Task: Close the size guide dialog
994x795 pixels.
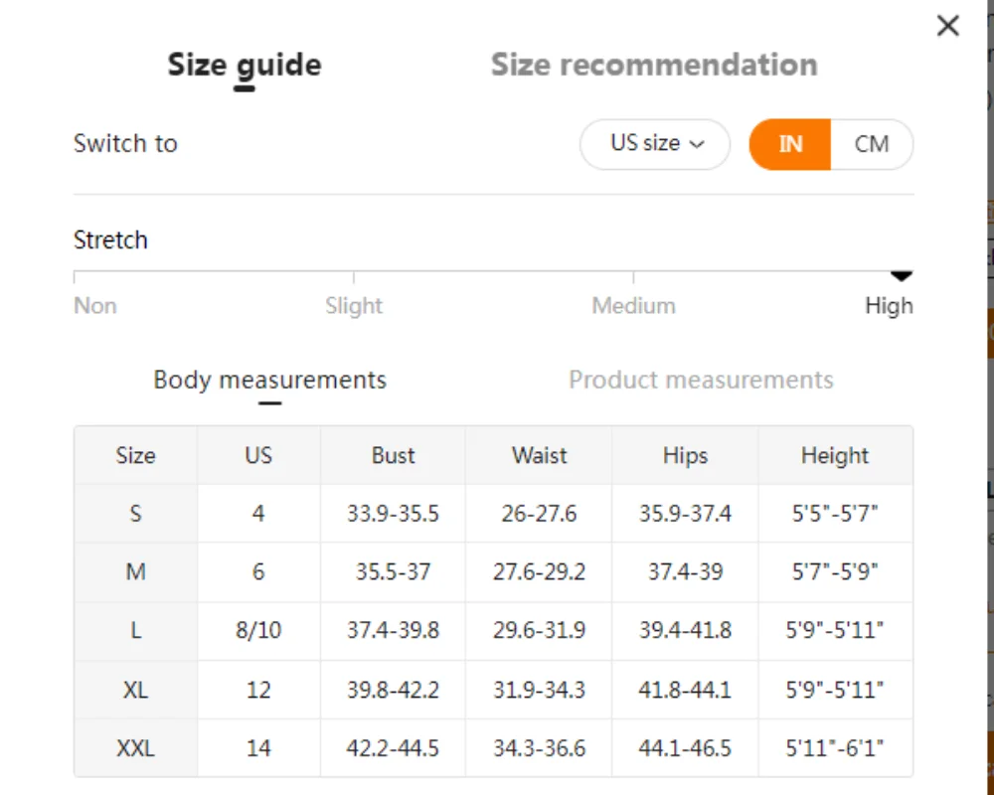Action: [x=947, y=26]
